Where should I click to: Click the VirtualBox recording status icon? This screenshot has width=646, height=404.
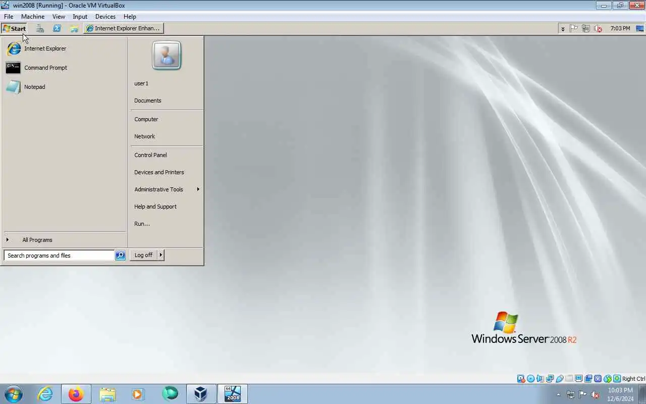coord(588,379)
